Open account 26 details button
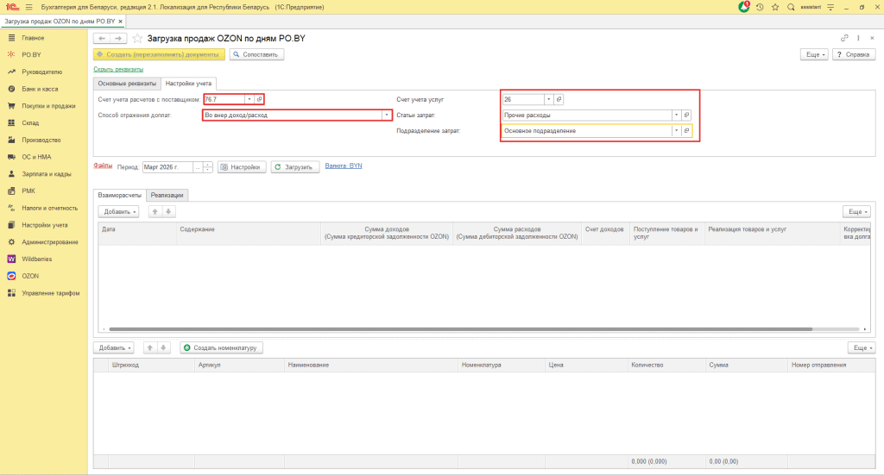 [x=559, y=99]
